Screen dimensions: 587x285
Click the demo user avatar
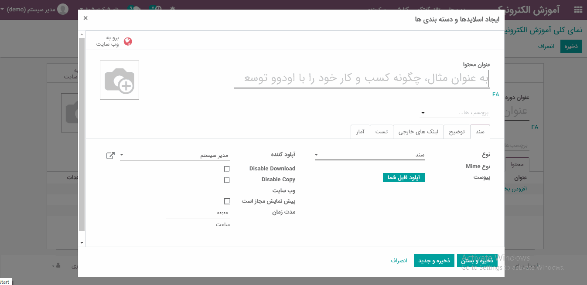tap(63, 9)
